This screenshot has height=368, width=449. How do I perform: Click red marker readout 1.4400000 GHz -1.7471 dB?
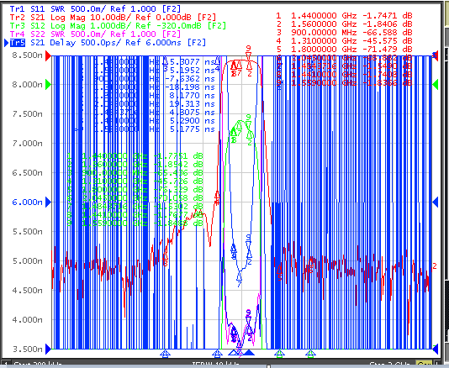[x=345, y=15]
